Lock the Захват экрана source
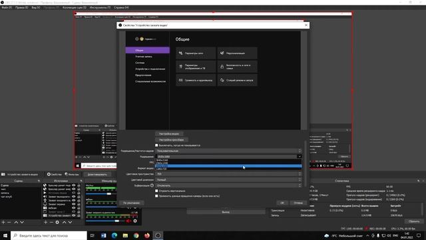This screenshot has width=426, height=240. point(79,204)
